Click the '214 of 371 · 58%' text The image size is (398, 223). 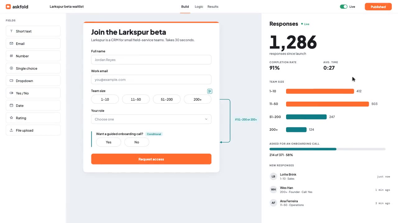coord(281,155)
